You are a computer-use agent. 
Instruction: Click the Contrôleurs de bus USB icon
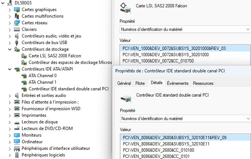click(x=17, y=43)
